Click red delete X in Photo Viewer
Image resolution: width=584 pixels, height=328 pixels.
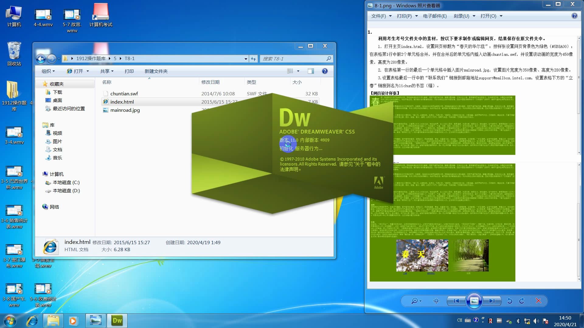click(x=538, y=301)
